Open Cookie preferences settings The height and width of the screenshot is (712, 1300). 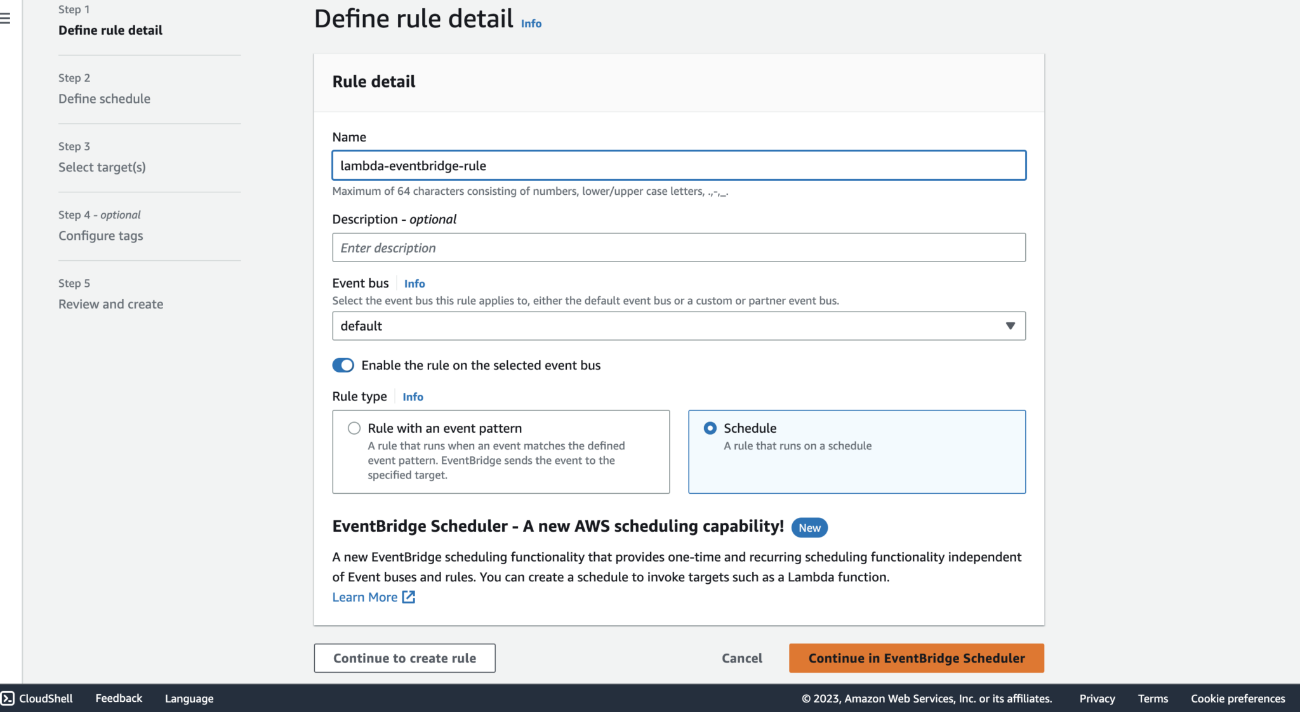[1238, 698]
